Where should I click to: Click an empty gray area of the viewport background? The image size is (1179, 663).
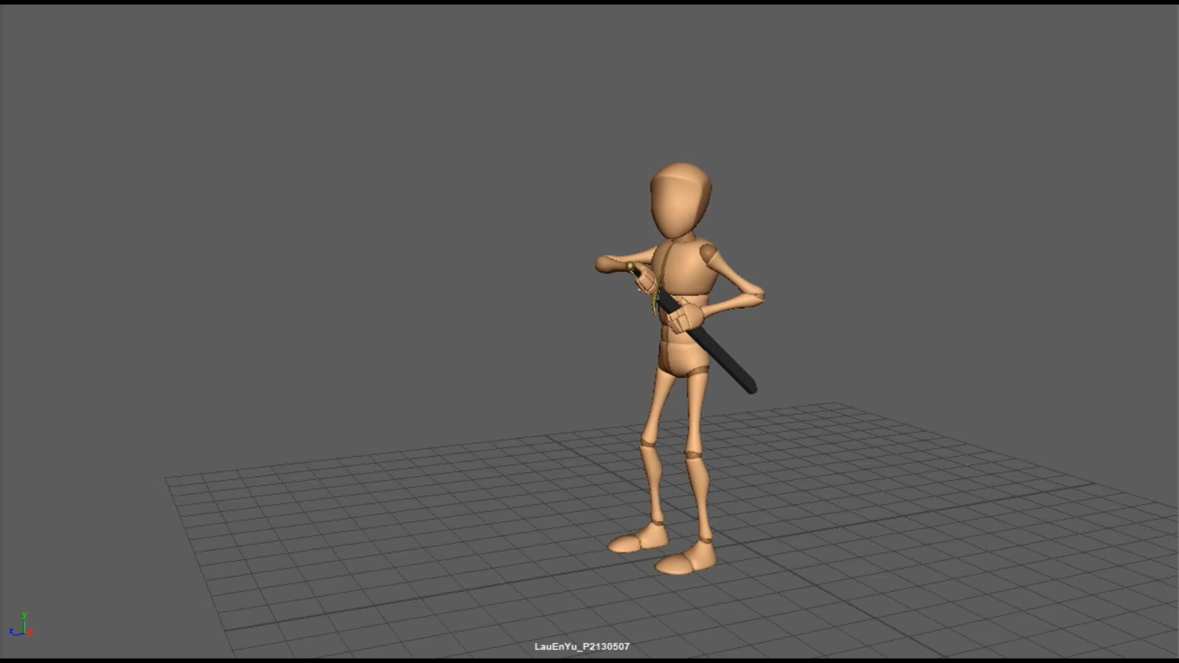coord(307,184)
